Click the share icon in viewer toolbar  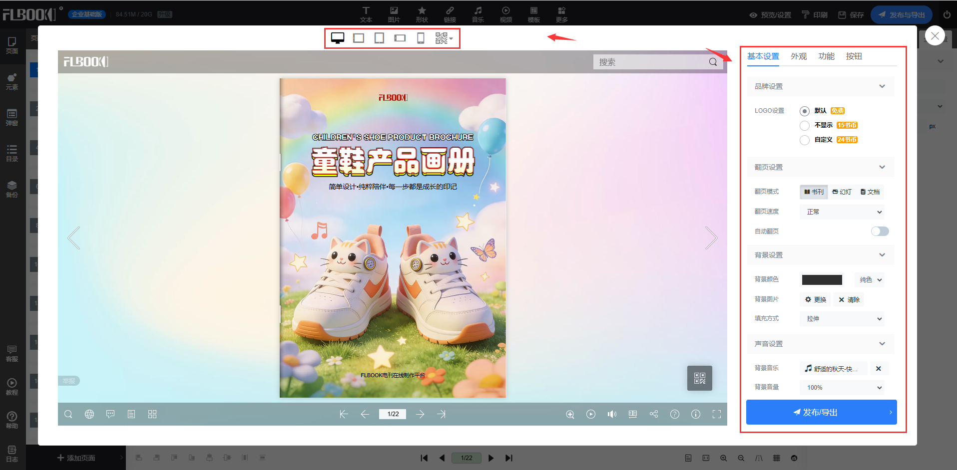pyautogui.click(x=654, y=414)
